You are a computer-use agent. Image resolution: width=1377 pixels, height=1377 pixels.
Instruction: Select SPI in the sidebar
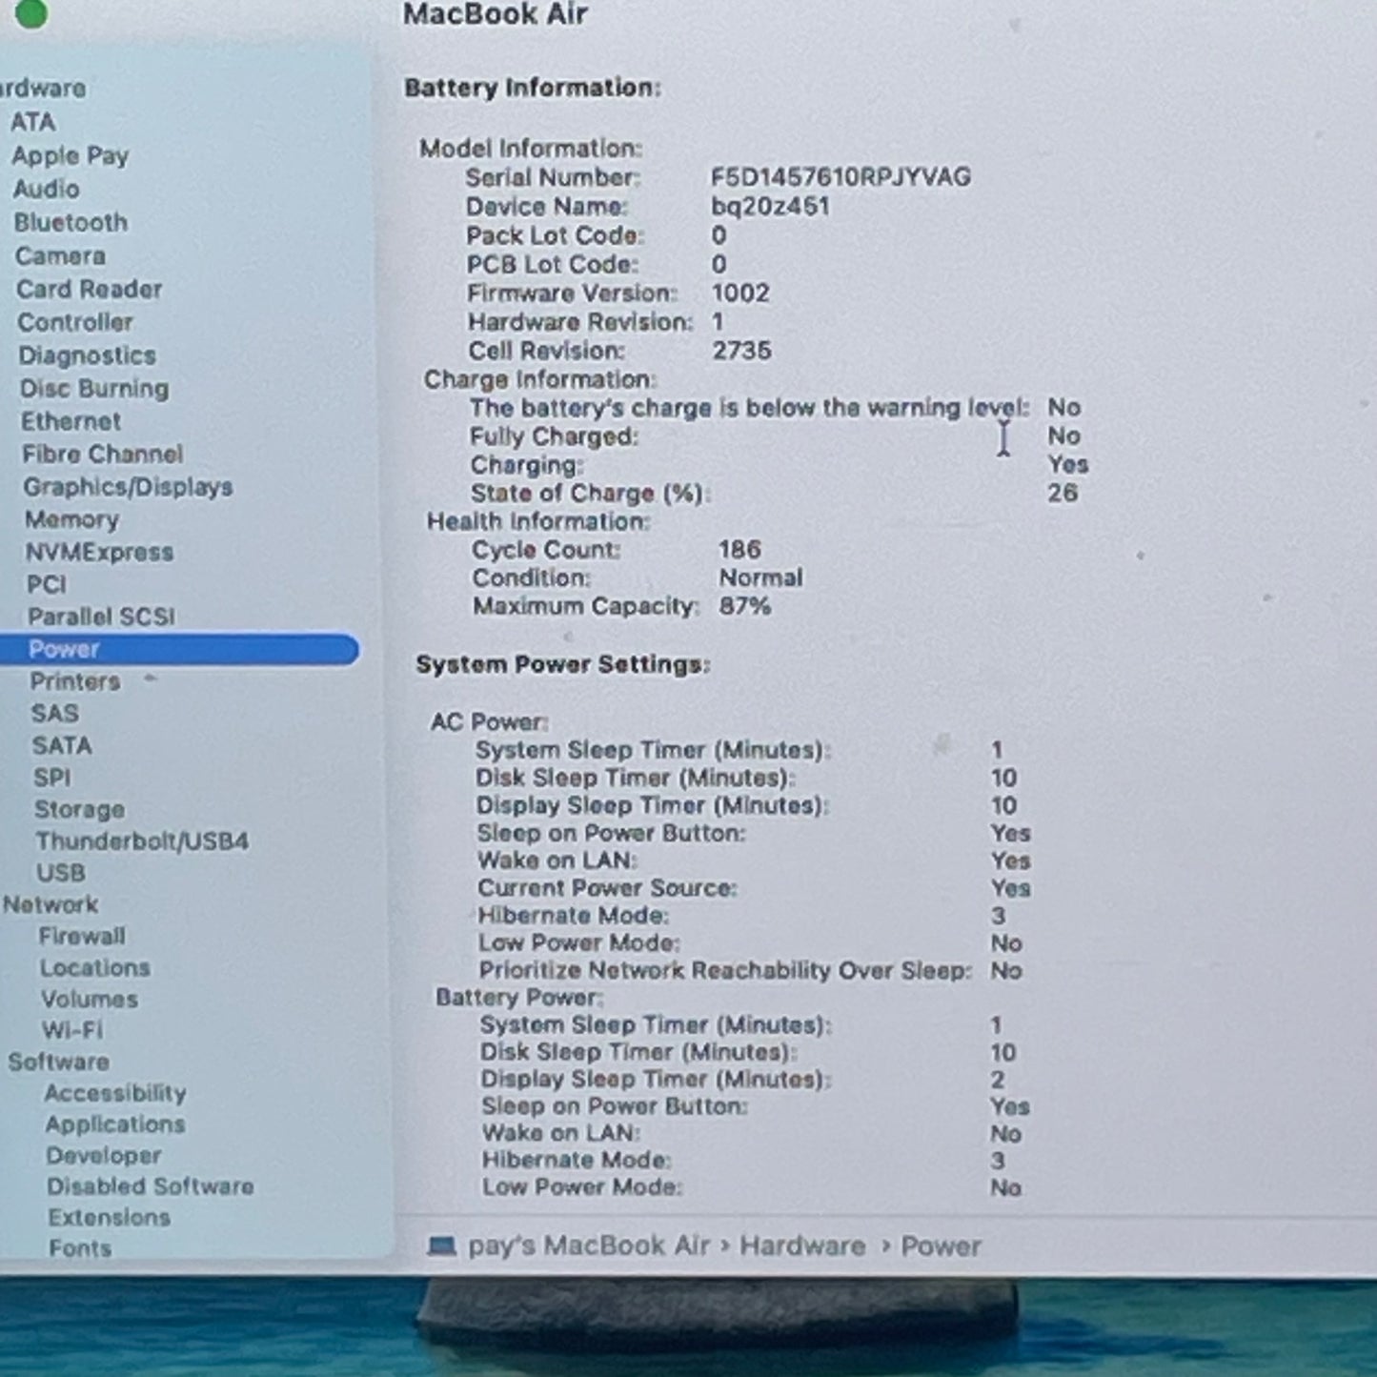(x=52, y=778)
